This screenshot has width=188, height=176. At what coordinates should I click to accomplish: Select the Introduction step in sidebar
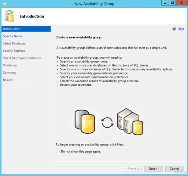pyautogui.click(x=26, y=29)
